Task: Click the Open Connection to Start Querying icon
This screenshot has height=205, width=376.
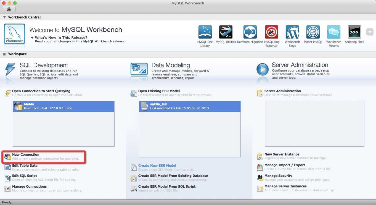Action: [8, 93]
